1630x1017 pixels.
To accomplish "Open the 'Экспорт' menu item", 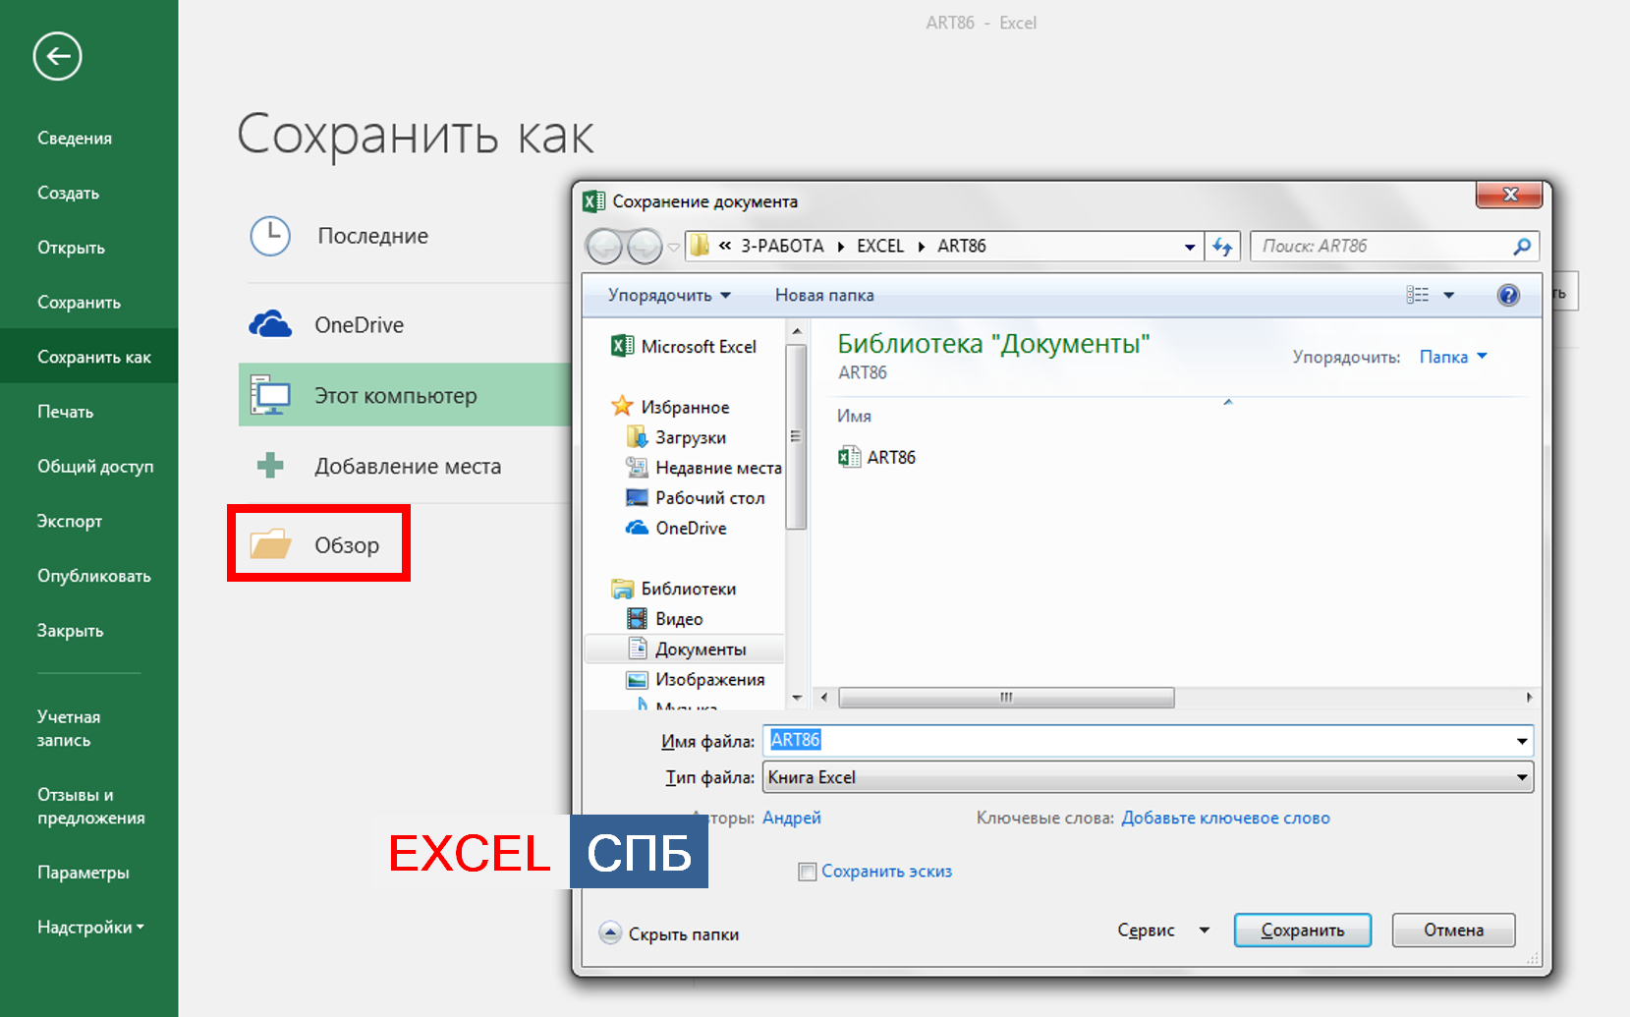I will click(x=70, y=521).
